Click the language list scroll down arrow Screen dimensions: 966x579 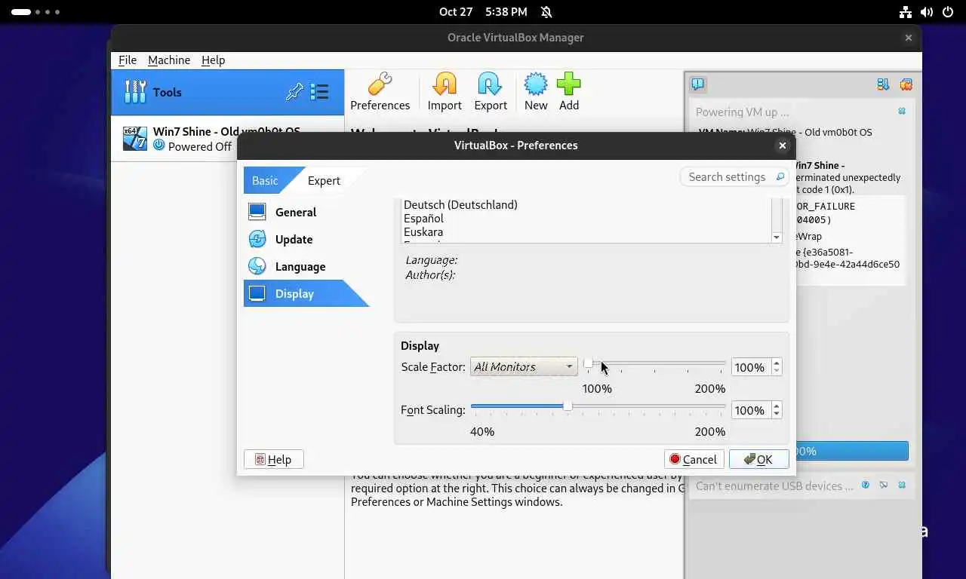(777, 237)
